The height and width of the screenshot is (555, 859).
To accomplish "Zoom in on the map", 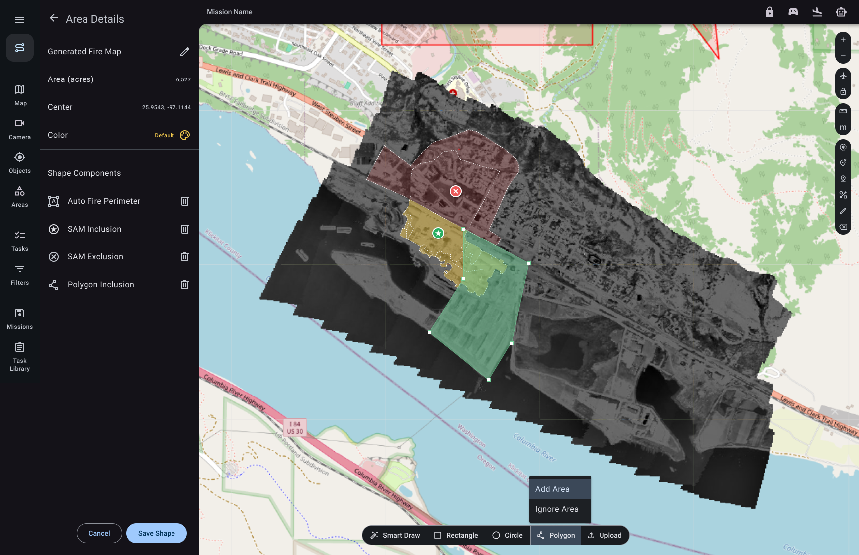I will coord(843,40).
